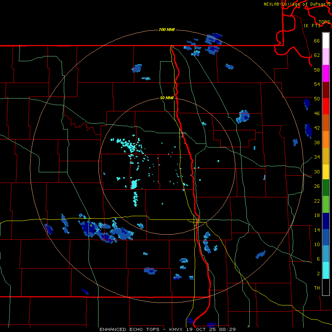Click the 50 NMI range ring label

[x=167, y=98]
